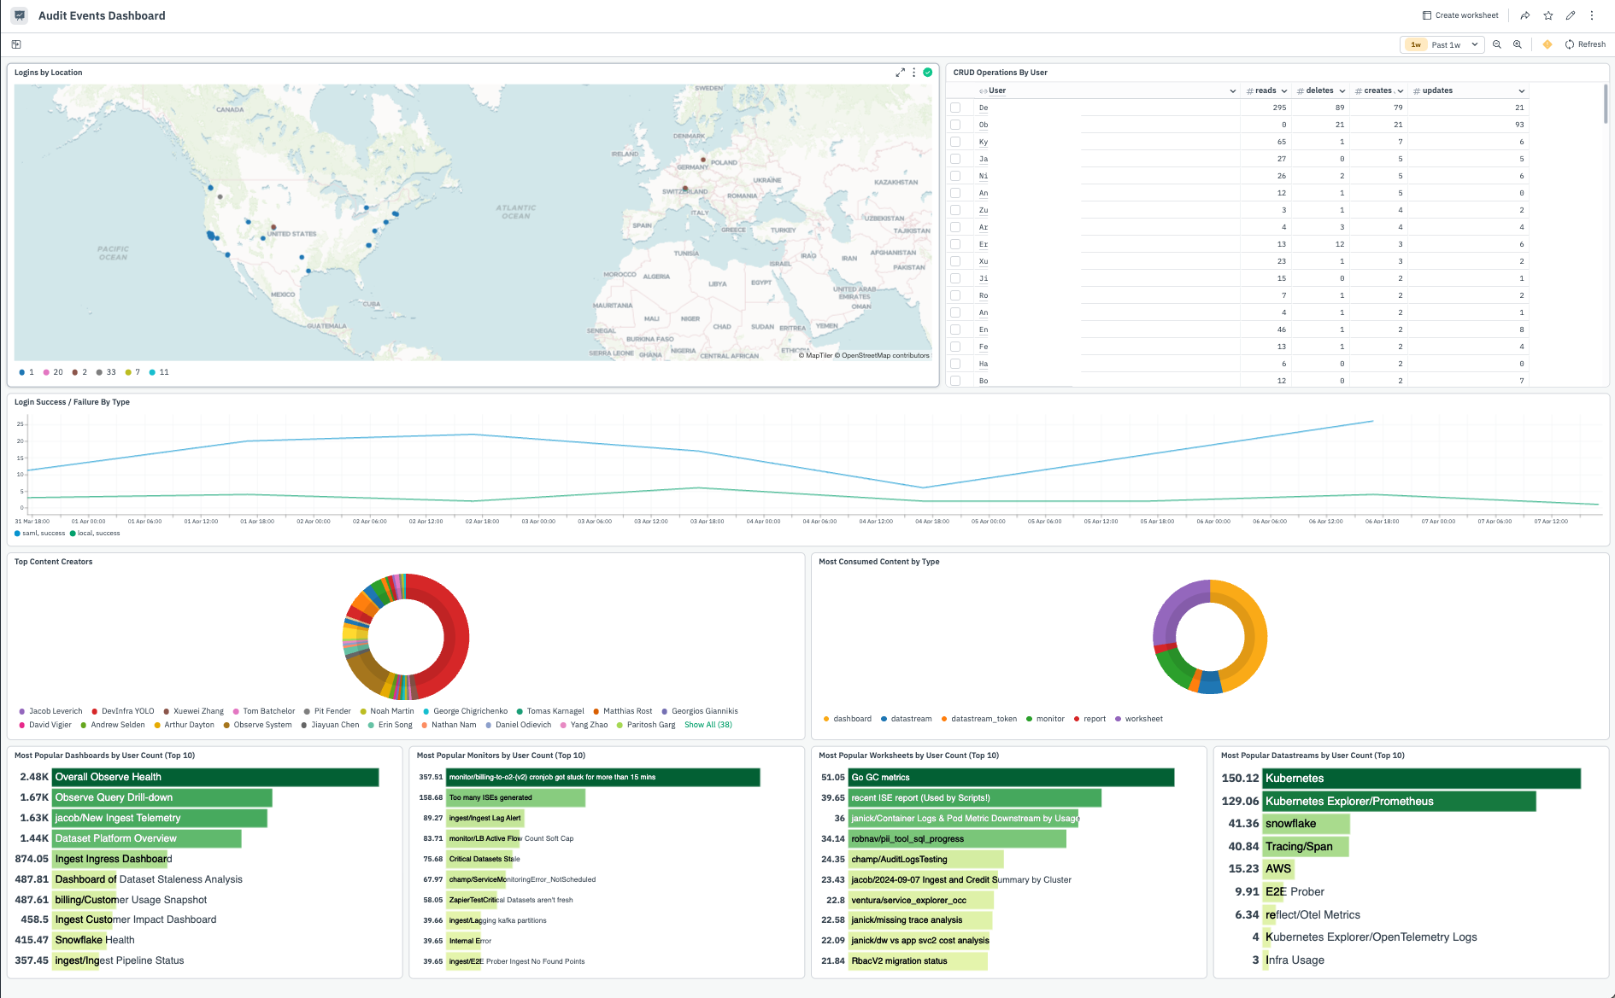Click the 'snowflake' datastream bar
This screenshot has height=998, width=1615.
coord(1306,824)
